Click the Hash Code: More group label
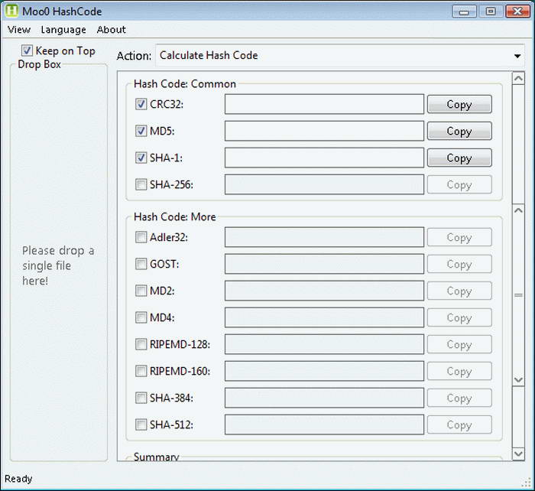This screenshot has height=491, width=535. [175, 216]
